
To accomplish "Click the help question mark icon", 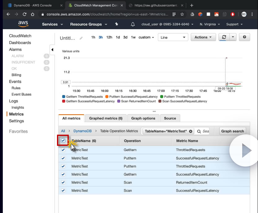I will click(x=244, y=37).
